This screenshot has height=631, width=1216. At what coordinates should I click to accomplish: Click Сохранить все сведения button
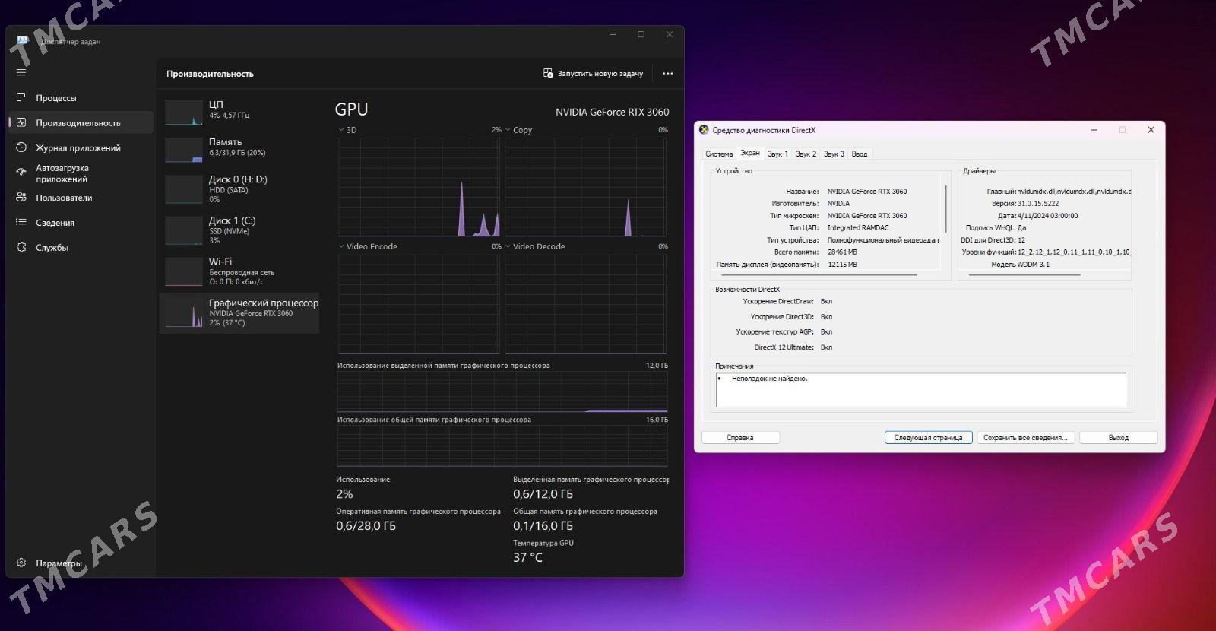click(1025, 438)
